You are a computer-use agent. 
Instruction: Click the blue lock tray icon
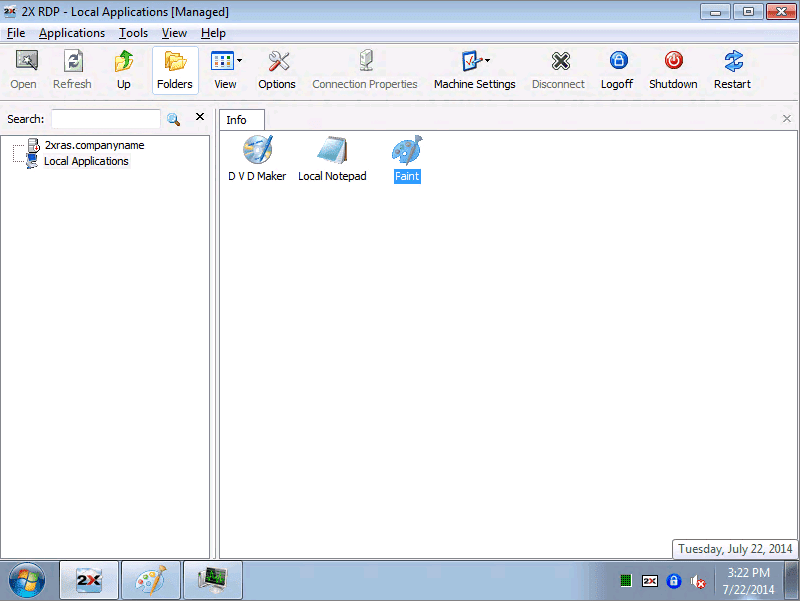(674, 581)
